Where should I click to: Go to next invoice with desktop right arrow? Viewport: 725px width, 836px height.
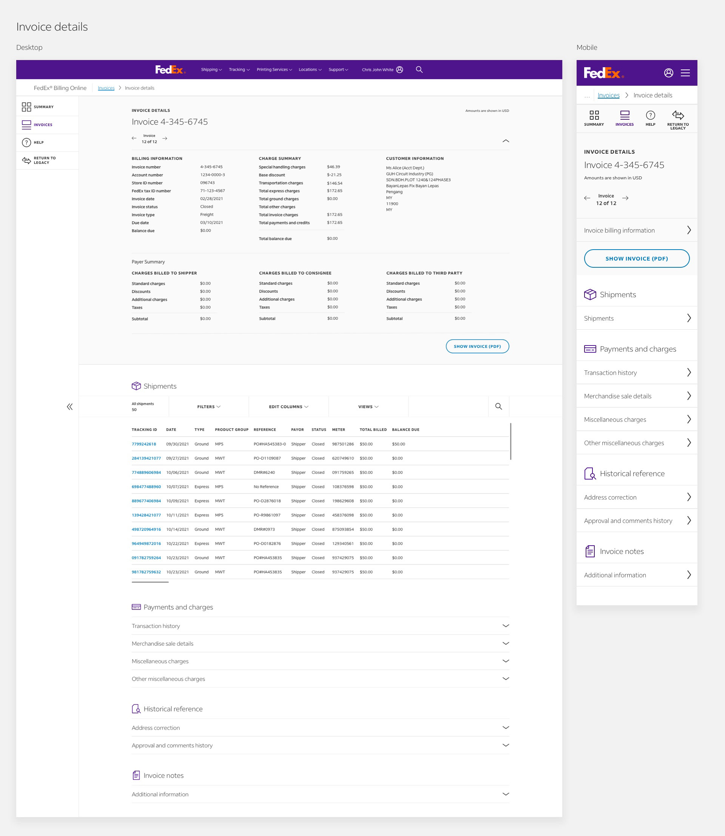coord(165,138)
